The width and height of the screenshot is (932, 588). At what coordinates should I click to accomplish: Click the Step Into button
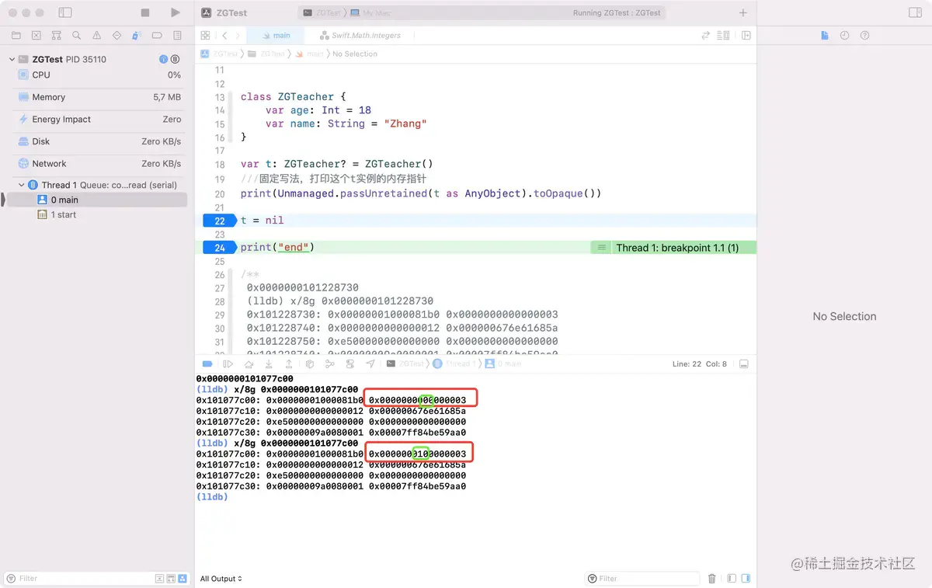click(269, 364)
